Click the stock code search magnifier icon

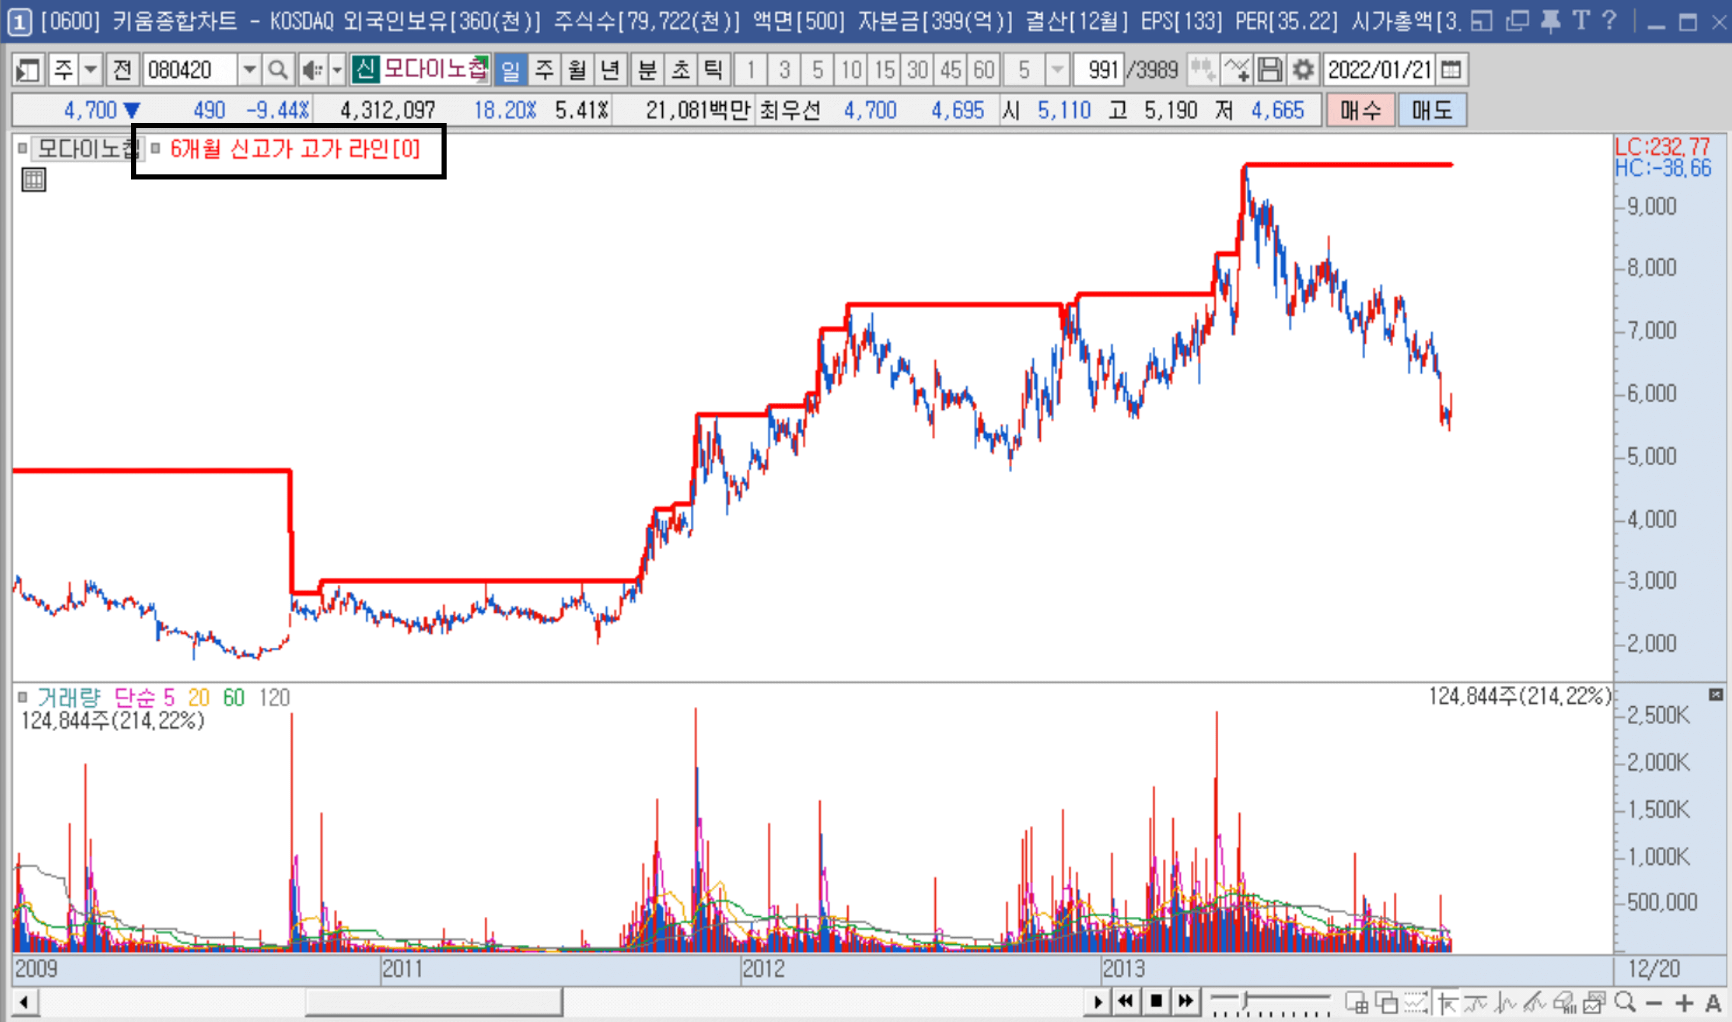tap(278, 70)
